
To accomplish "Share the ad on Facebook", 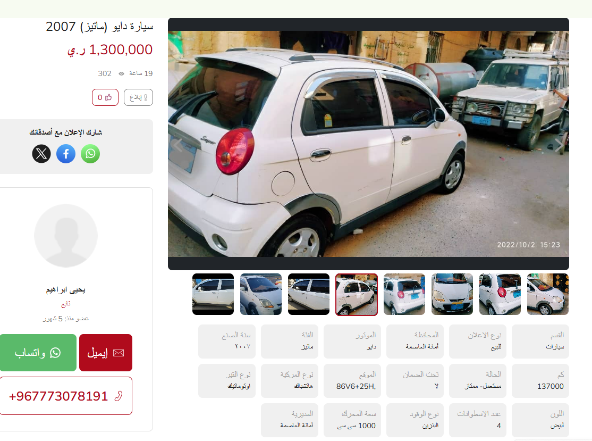I will tap(66, 154).
